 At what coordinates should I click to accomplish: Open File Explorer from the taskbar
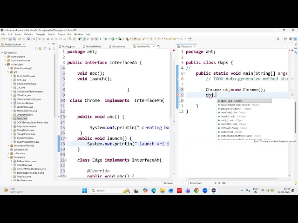coord(163,190)
